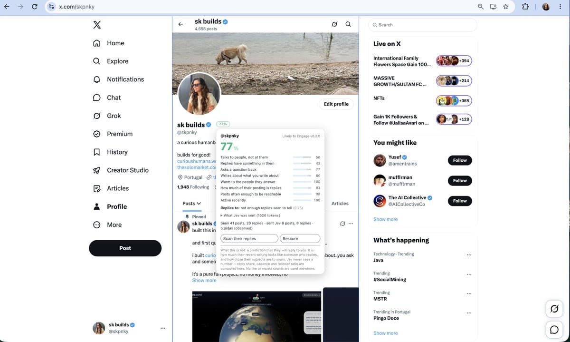Image resolution: width=570 pixels, height=342 pixels.
Task: Open Chrome three-dot menu
Action: [x=560, y=7]
